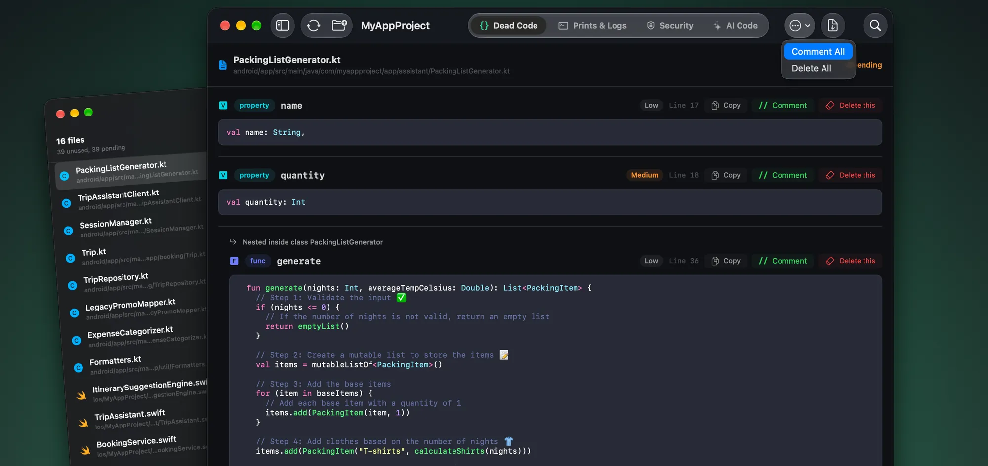Click the property tag on name row
Image resolution: width=988 pixels, height=466 pixels.
coord(254,105)
